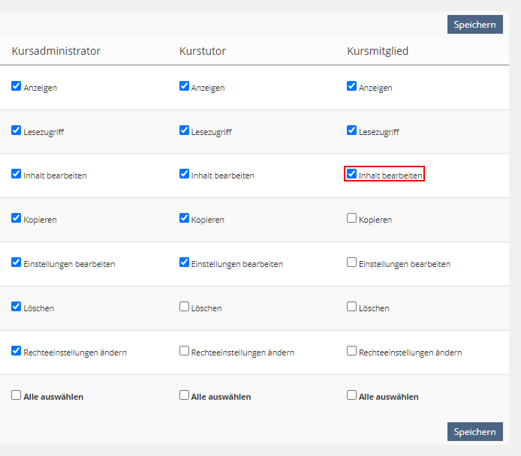Uncheck Inhalt bearbeiten for Kurstutor
The width and height of the screenshot is (521, 456).
(184, 174)
